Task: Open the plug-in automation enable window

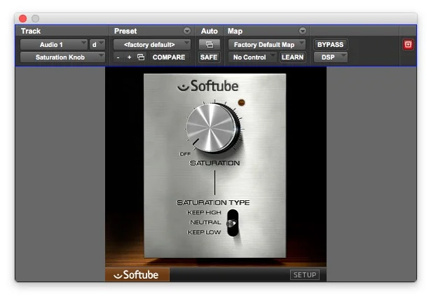Action: point(209,45)
